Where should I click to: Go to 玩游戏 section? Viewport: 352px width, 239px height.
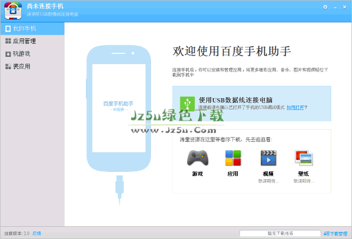33,54
